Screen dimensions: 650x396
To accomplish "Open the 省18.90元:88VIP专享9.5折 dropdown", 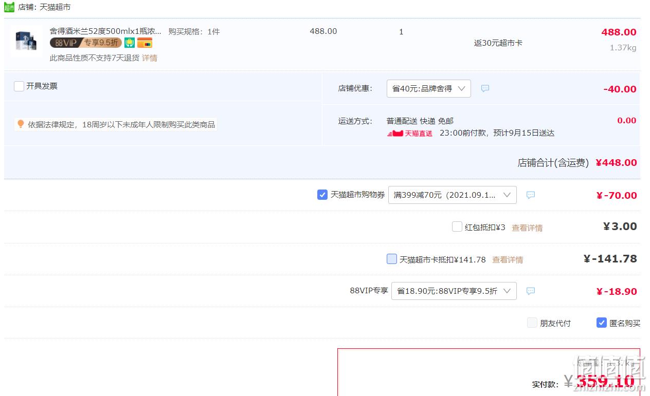I will [x=454, y=291].
